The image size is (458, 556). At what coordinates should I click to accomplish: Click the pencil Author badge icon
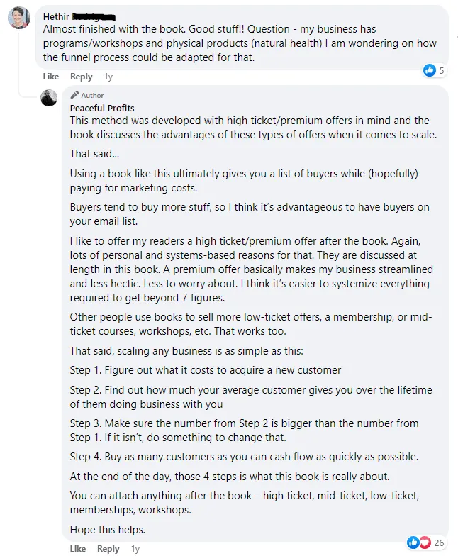tap(74, 95)
